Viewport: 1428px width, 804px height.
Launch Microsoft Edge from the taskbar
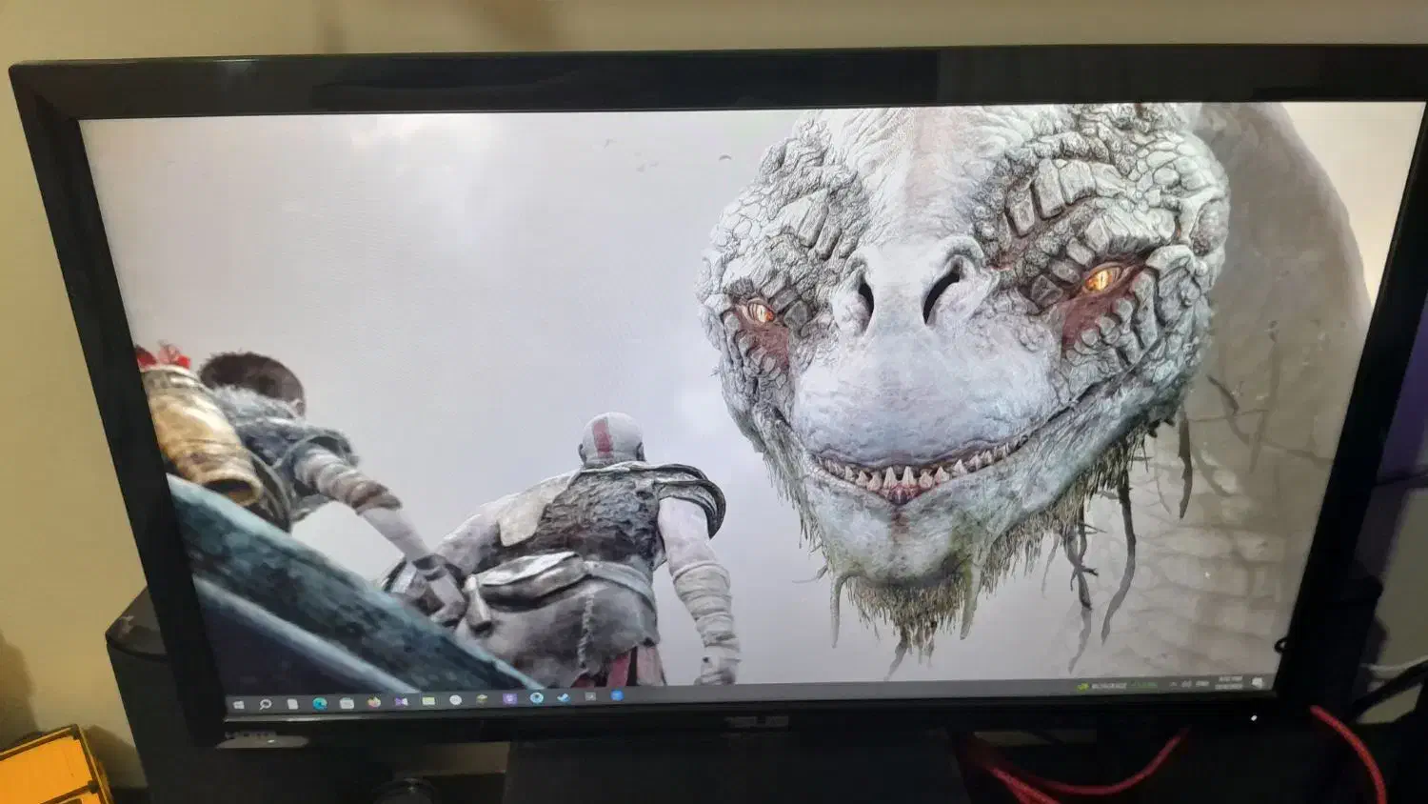(x=320, y=703)
